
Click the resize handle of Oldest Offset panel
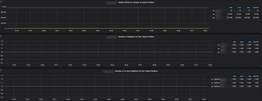click(261, 32)
